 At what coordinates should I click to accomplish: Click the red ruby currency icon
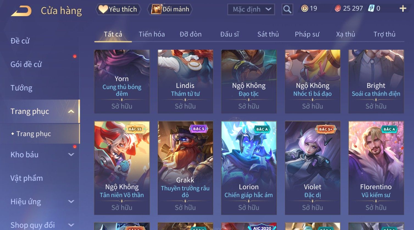pos(338,9)
